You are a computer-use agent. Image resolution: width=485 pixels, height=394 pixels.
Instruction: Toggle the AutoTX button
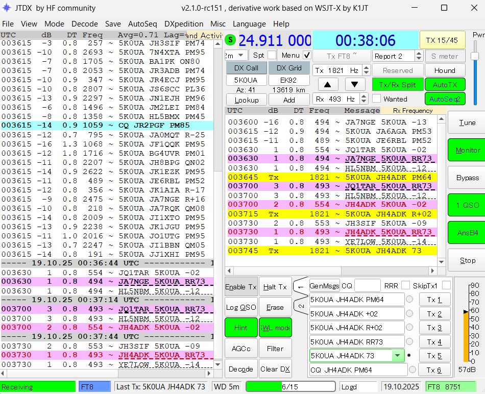point(445,85)
